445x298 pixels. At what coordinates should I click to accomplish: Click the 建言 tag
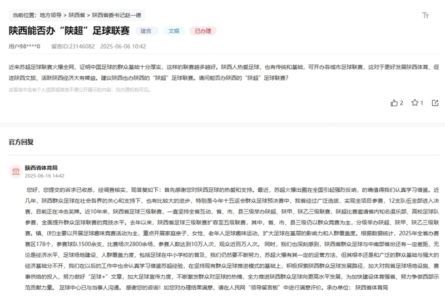[146, 31]
